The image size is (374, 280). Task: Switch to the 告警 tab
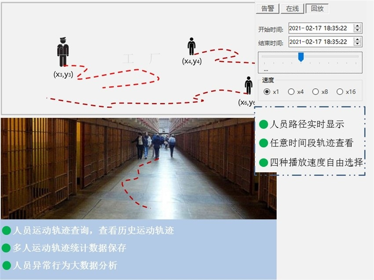268,9
